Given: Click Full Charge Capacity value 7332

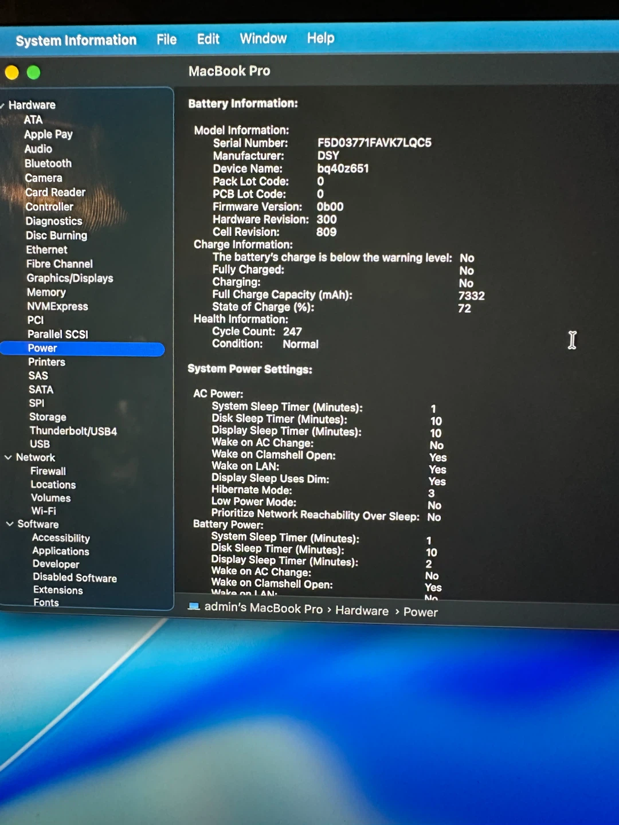Looking at the screenshot, I should click(471, 296).
